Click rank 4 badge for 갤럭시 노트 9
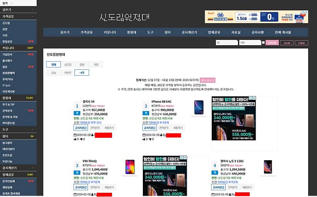 tap(215, 168)
